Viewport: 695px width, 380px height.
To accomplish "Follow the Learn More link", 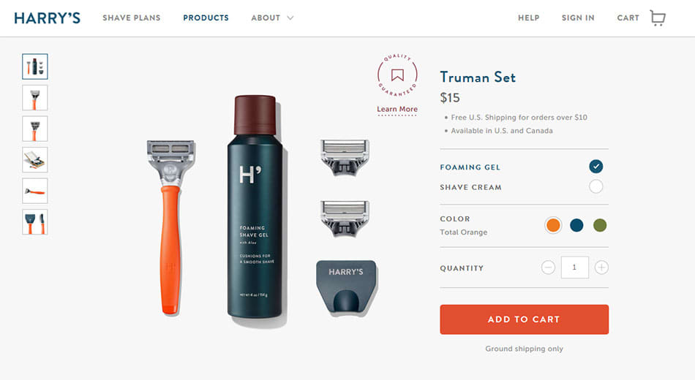I will tap(397, 109).
